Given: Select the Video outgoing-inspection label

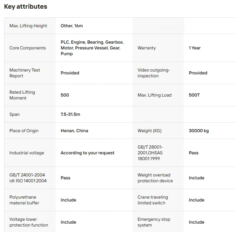Looking at the screenshot, I should [154, 73].
